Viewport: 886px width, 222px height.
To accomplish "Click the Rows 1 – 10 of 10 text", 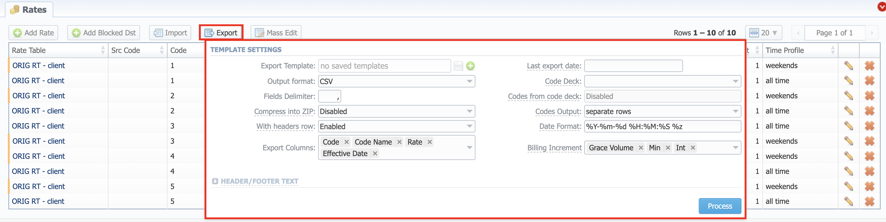I will [x=704, y=33].
